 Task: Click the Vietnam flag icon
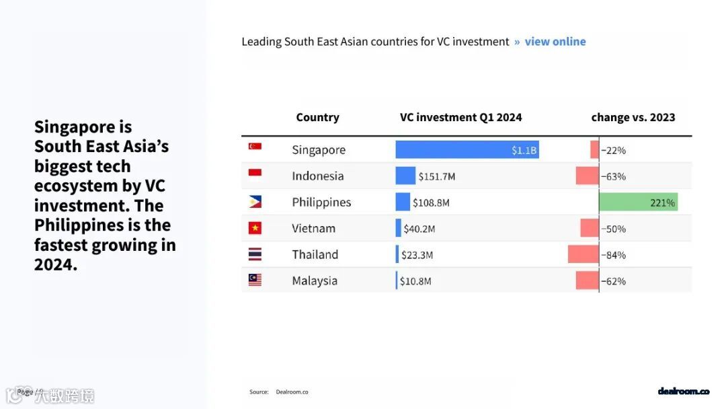pos(255,228)
